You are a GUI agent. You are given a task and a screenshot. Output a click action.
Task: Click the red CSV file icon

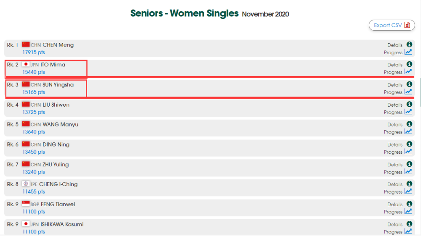pyautogui.click(x=407, y=25)
